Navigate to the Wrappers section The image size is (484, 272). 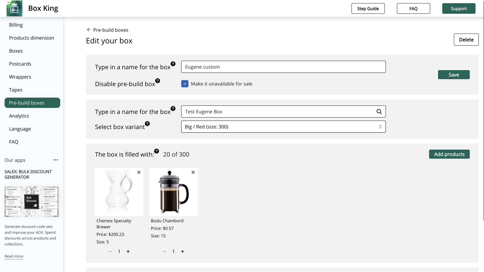tap(20, 77)
